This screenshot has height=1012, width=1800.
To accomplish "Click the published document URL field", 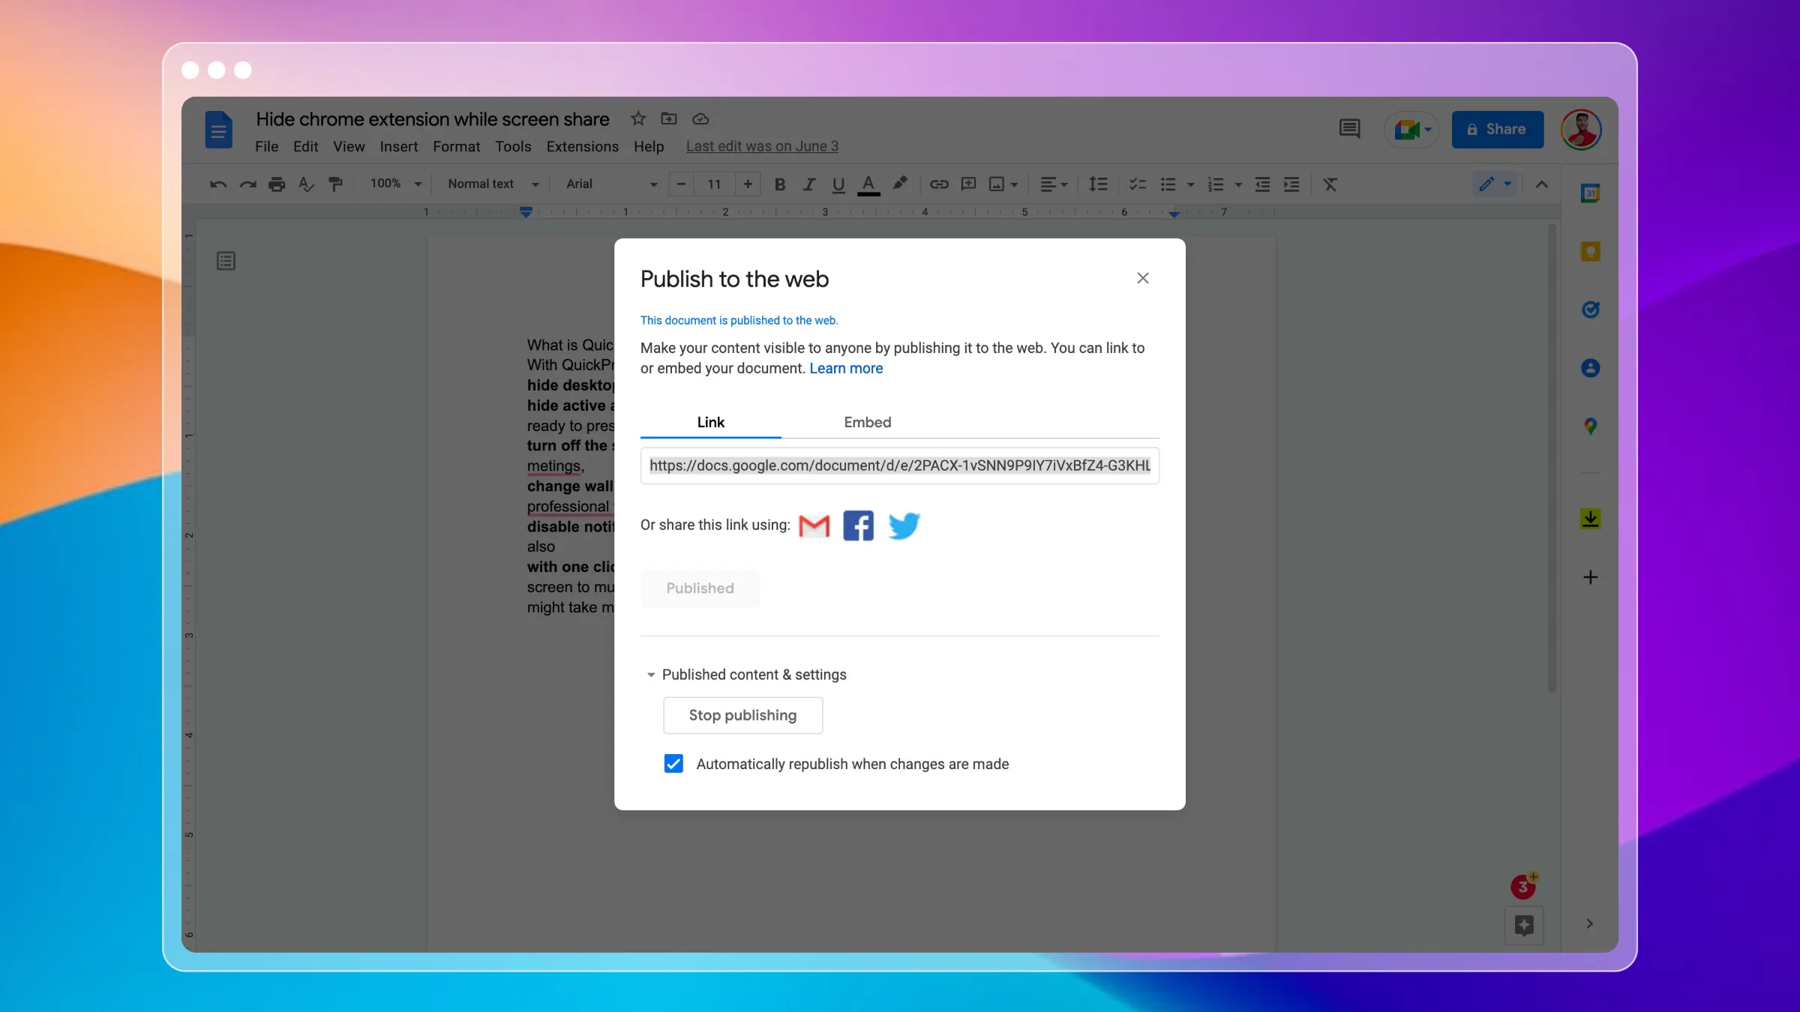I will coord(899,466).
